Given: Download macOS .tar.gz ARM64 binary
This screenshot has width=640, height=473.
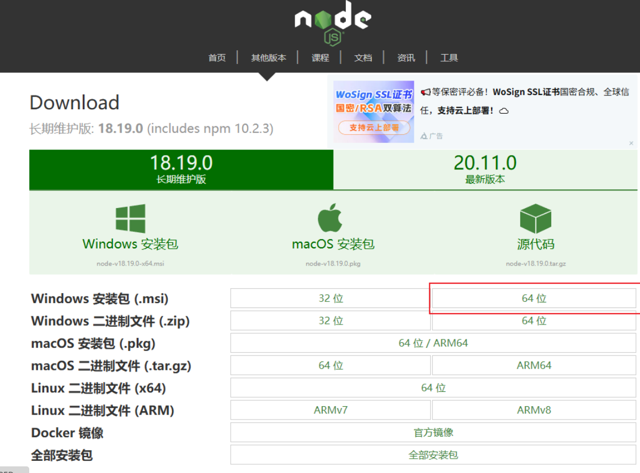Looking at the screenshot, I should click(534, 365).
